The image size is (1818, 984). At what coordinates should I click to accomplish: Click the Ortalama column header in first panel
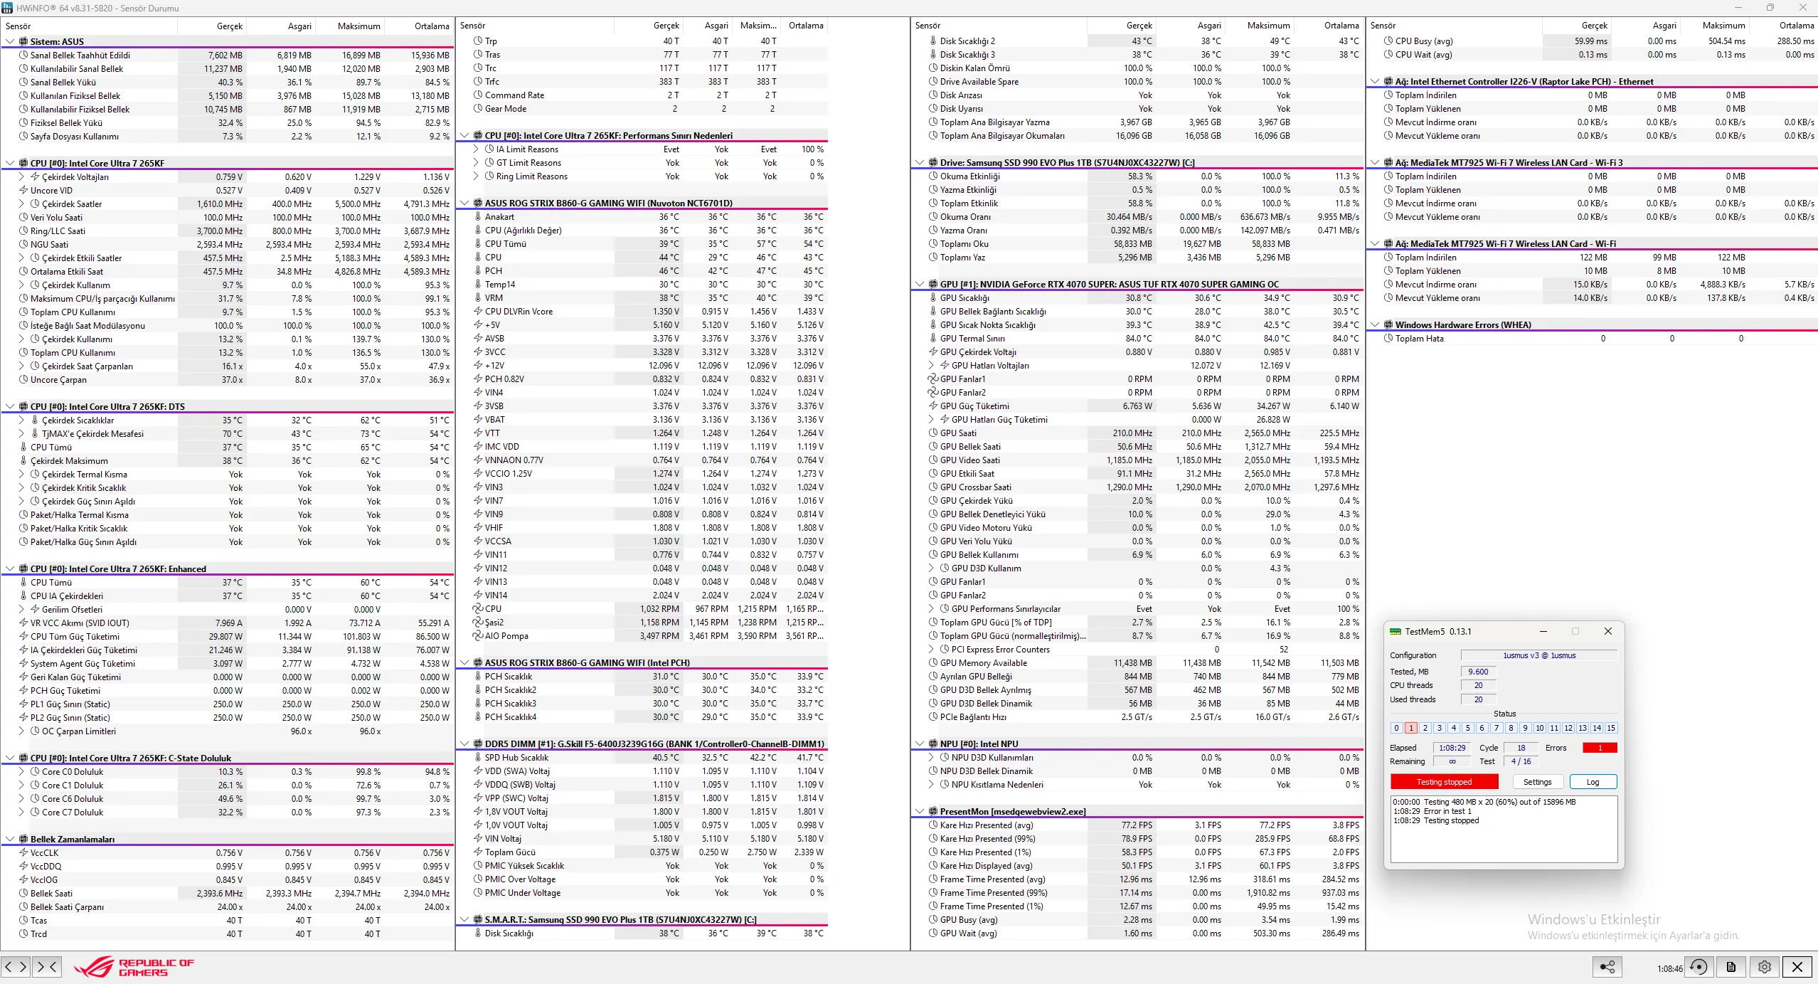tap(432, 26)
